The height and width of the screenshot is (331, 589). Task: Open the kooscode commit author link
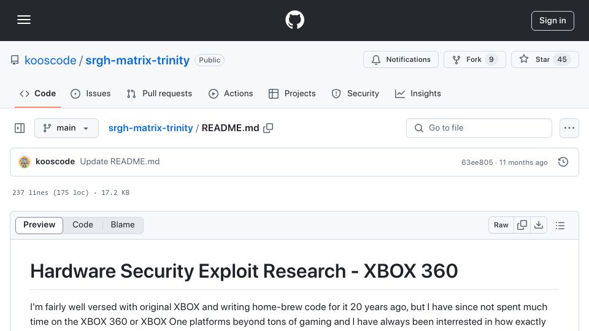coord(55,161)
